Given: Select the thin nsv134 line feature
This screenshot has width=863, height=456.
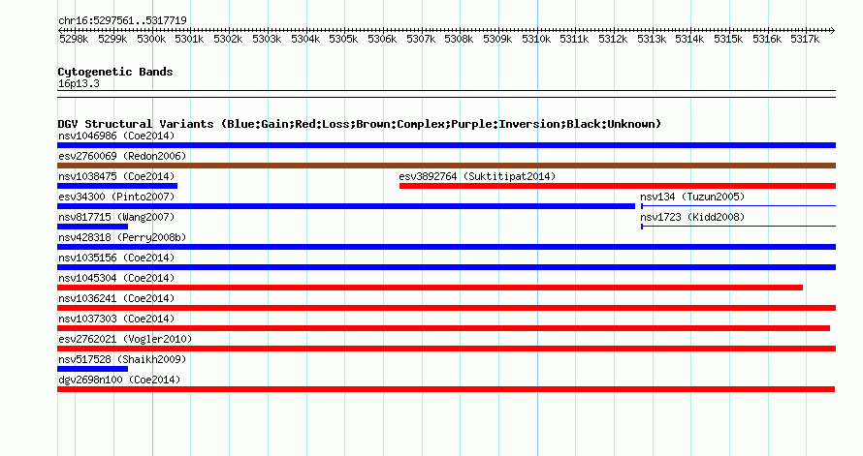Looking at the screenshot, I should [x=739, y=206].
